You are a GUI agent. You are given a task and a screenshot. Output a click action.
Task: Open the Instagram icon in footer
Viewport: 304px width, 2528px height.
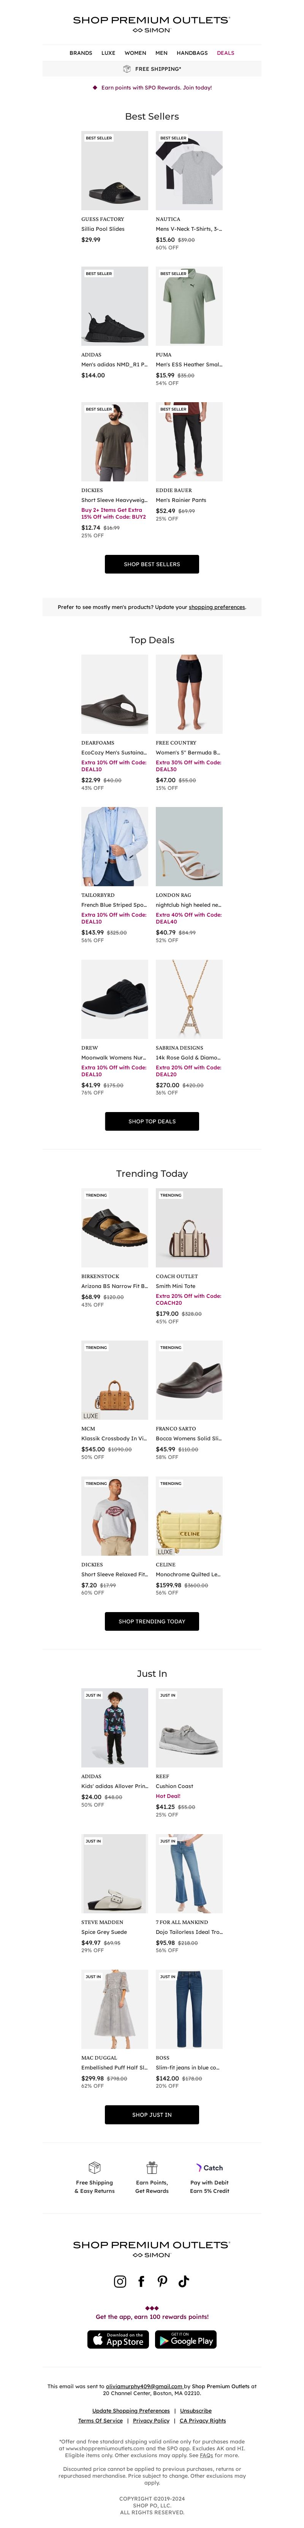click(120, 2282)
